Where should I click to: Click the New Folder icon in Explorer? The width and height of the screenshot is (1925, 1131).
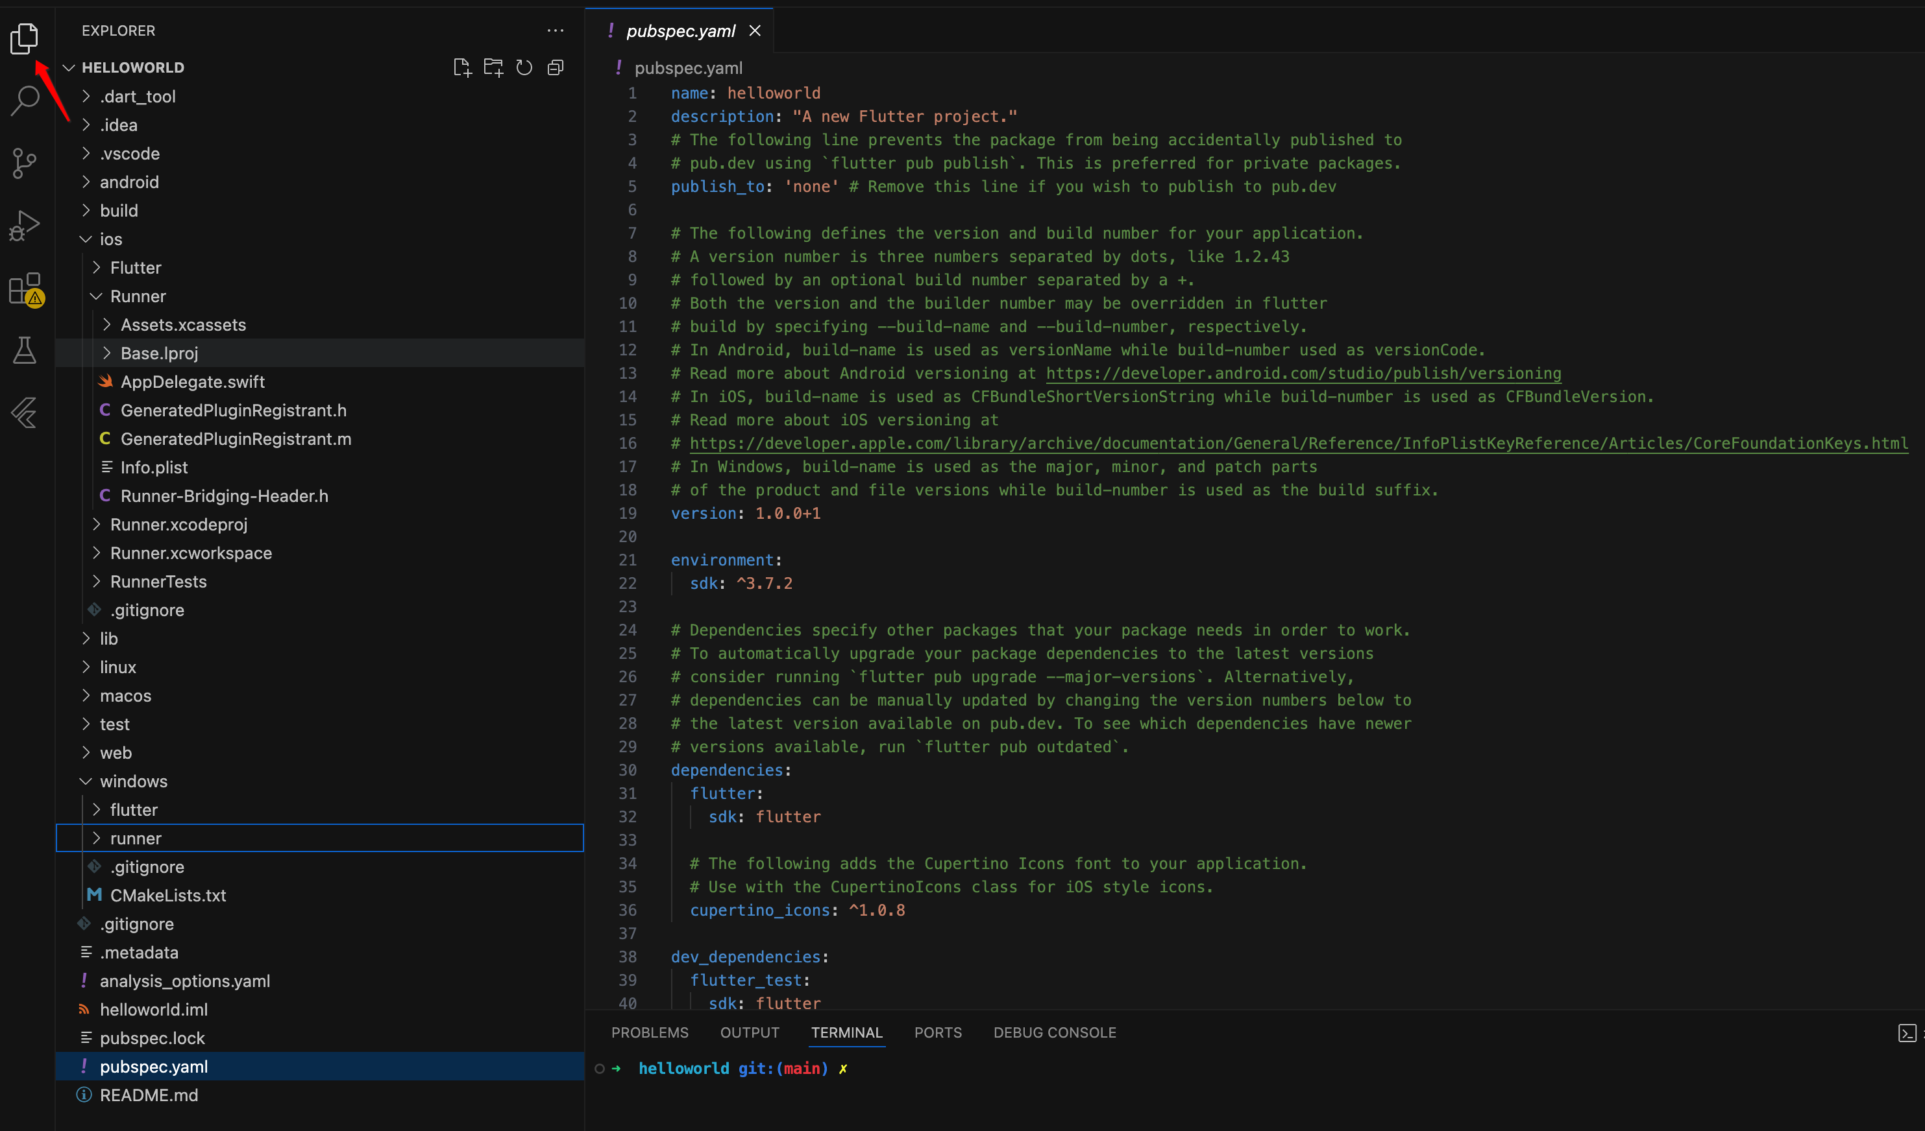click(493, 68)
